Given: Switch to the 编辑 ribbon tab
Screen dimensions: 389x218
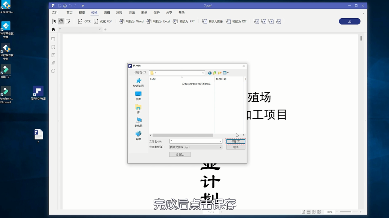Looking at the screenshot, I should pyautogui.click(x=107, y=12).
